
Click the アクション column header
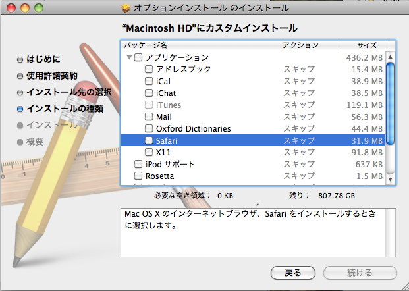[x=311, y=45]
